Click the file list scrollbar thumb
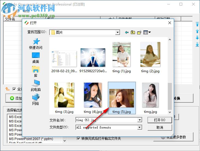200x151 pixels. [x=170, y=96]
